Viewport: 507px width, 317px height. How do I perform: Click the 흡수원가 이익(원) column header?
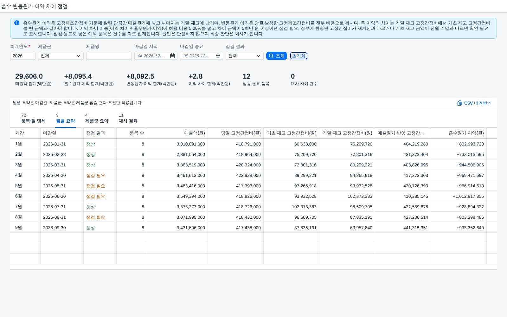pos(459,133)
